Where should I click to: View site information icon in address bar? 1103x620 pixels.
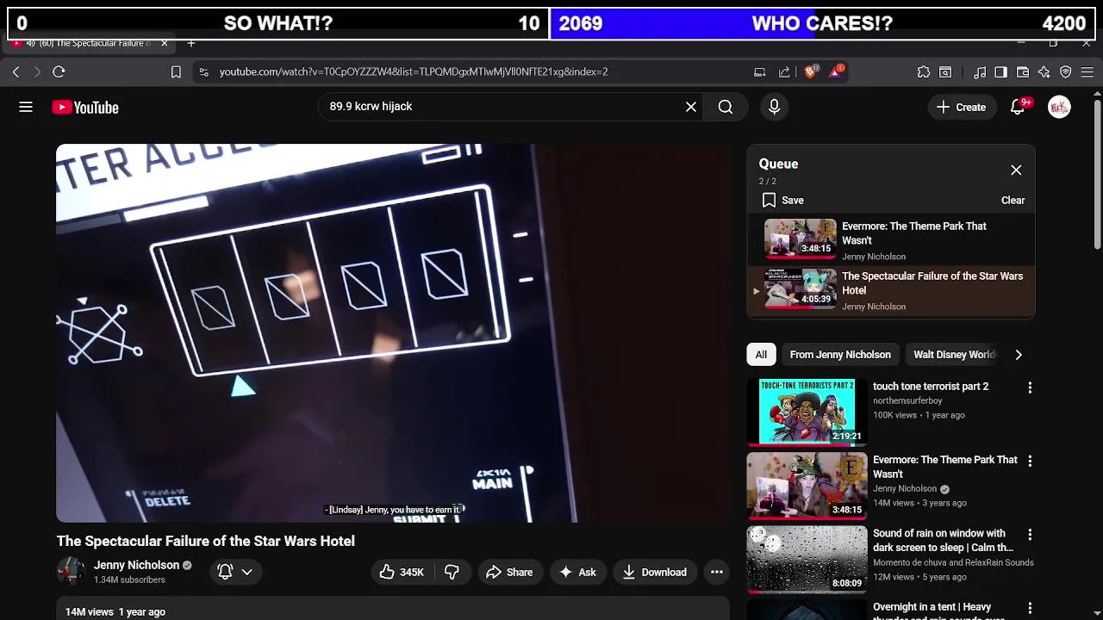203,72
